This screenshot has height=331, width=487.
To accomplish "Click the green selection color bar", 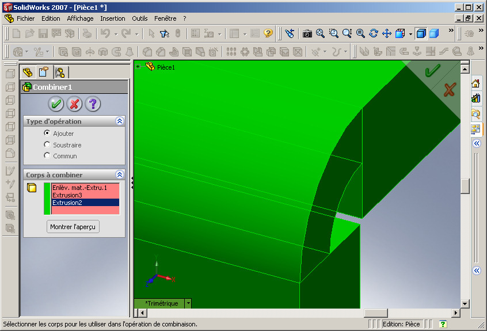I will pyautogui.click(x=47, y=199).
